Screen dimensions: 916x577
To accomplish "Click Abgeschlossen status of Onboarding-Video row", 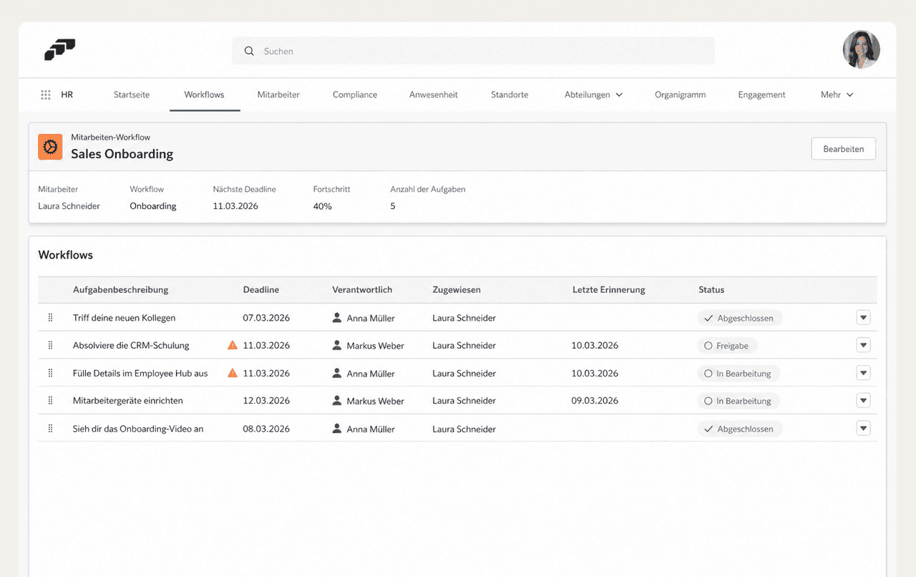I will pyautogui.click(x=740, y=429).
